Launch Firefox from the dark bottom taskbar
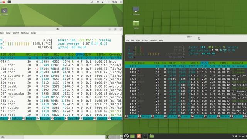 coord(139,136)
